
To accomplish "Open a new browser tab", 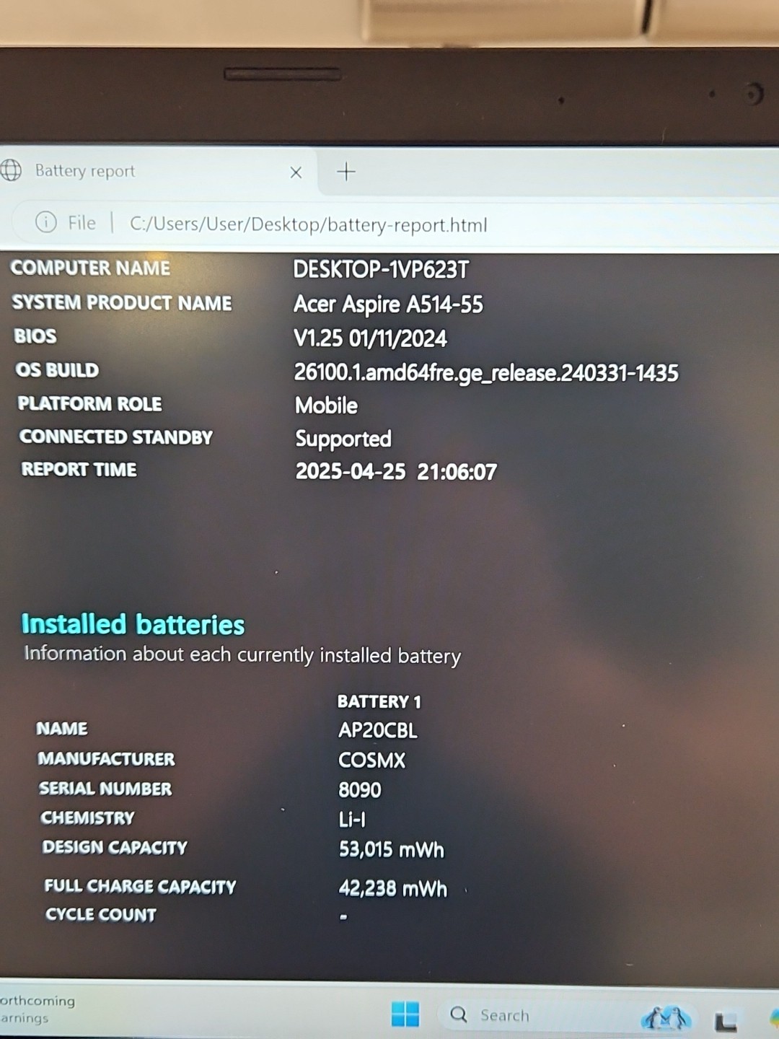I will (x=346, y=172).
